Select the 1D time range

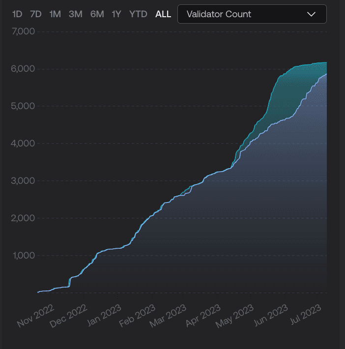17,14
